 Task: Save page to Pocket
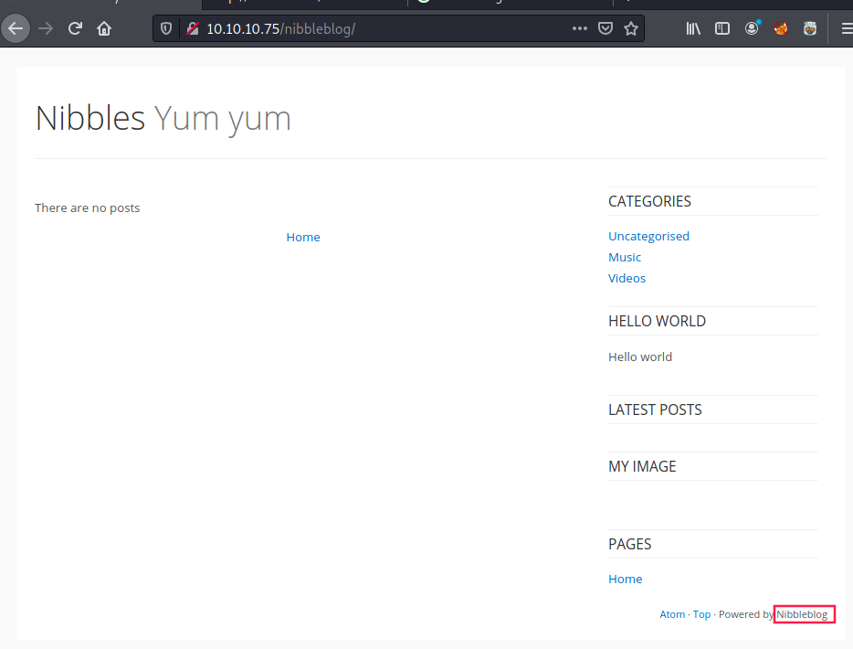[x=605, y=28]
